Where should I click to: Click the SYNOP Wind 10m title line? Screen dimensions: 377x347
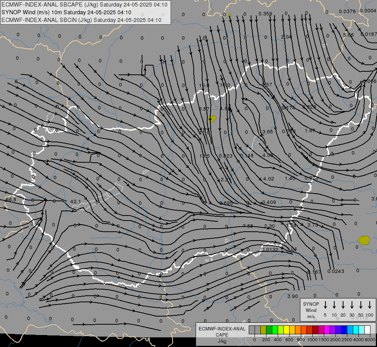66,12
